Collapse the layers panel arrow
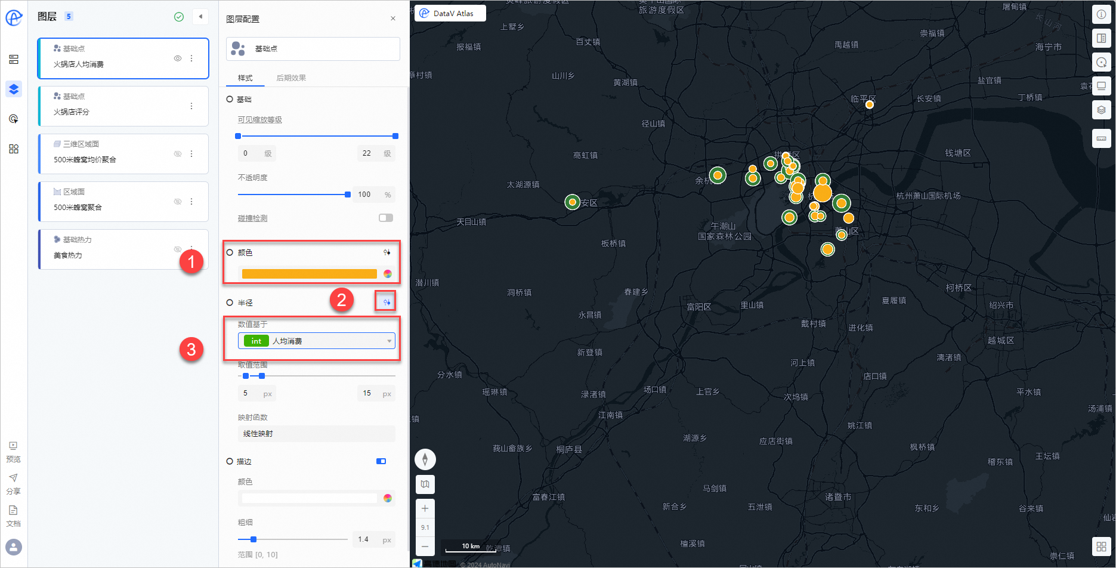The height and width of the screenshot is (568, 1116). point(200,17)
